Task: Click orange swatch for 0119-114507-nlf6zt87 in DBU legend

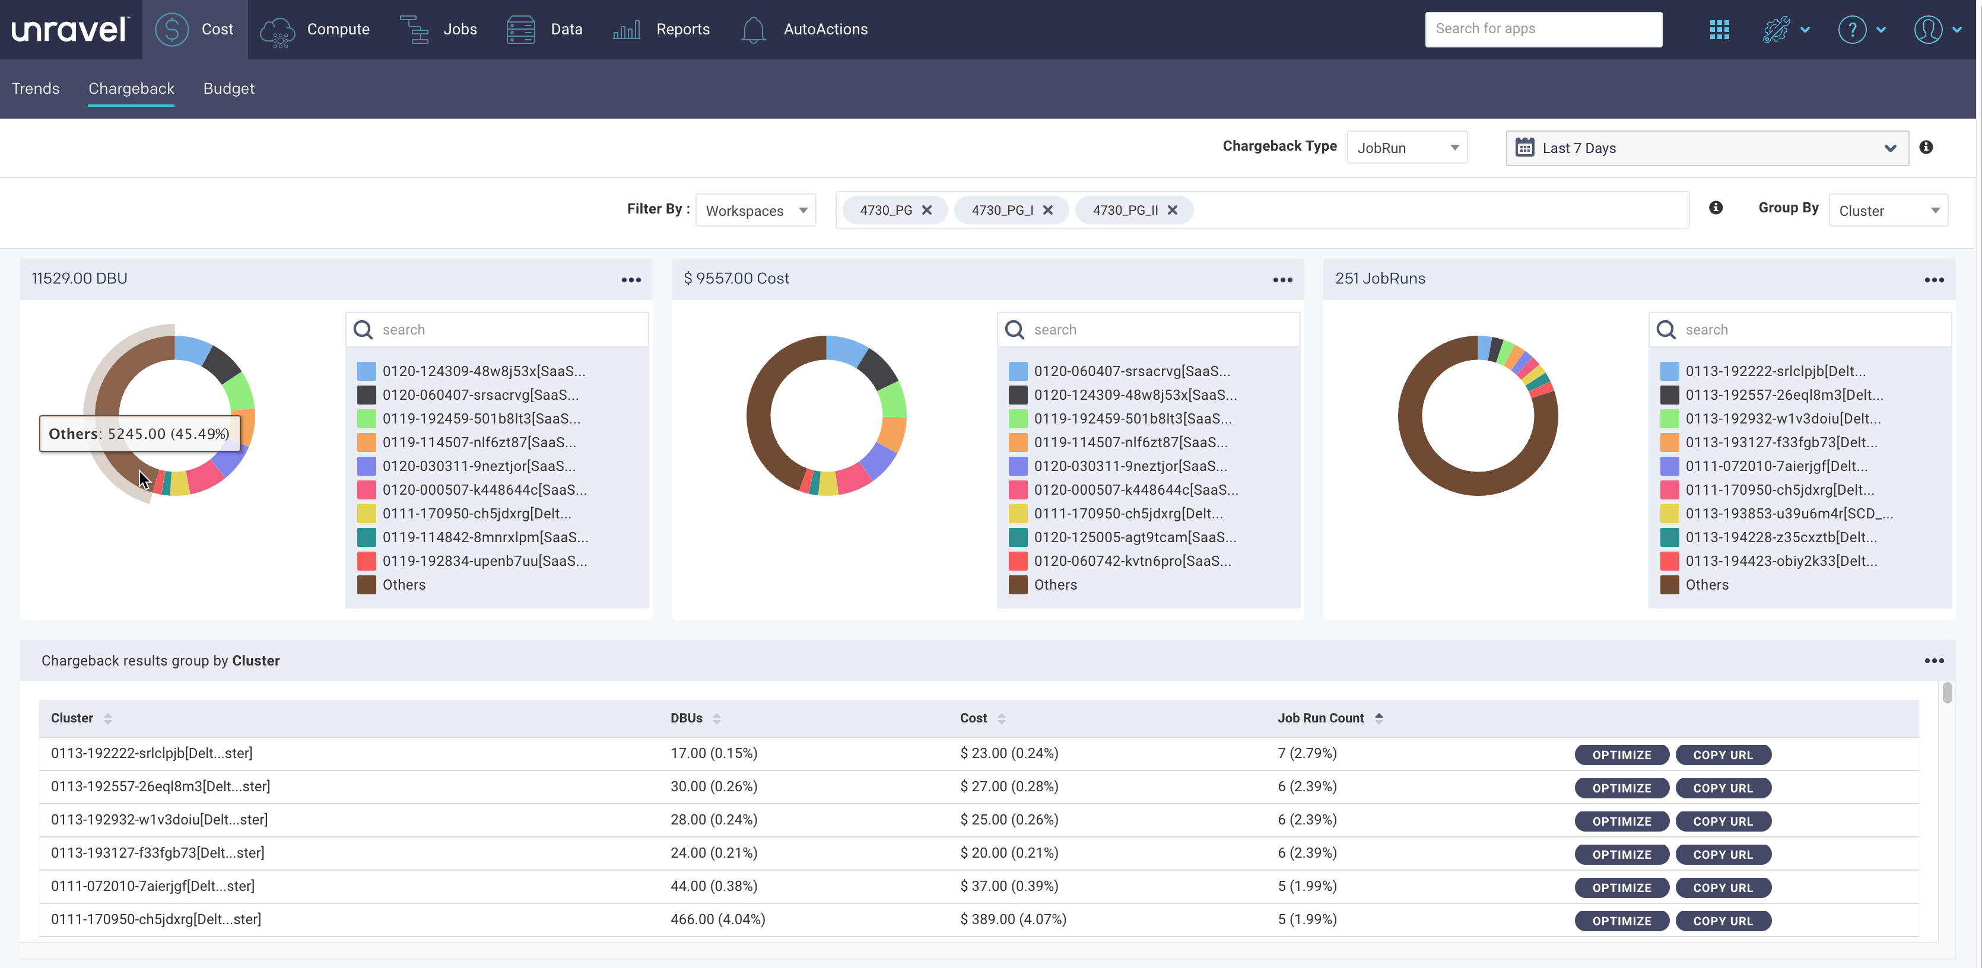Action: click(x=366, y=442)
